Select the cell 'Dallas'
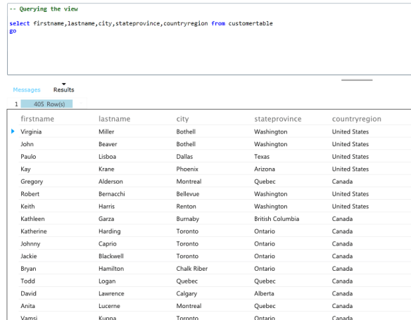411x320 pixels. [184, 157]
